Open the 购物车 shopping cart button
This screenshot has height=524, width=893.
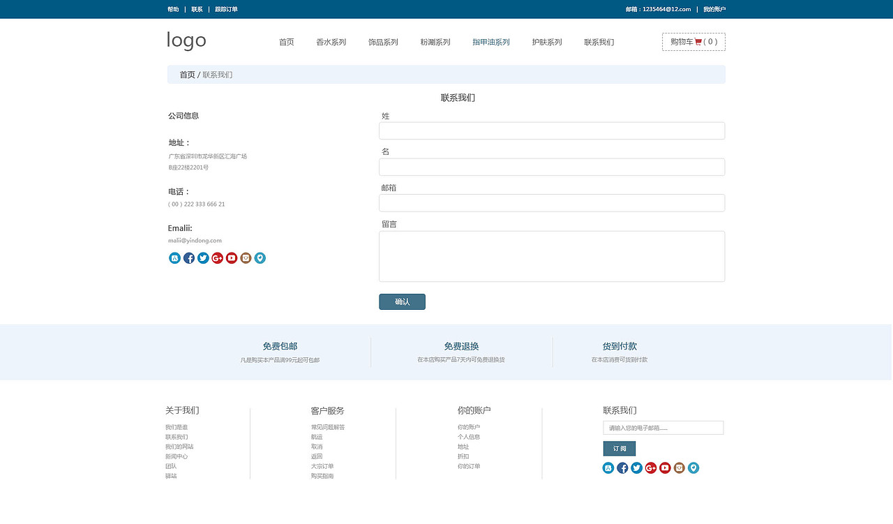click(693, 42)
